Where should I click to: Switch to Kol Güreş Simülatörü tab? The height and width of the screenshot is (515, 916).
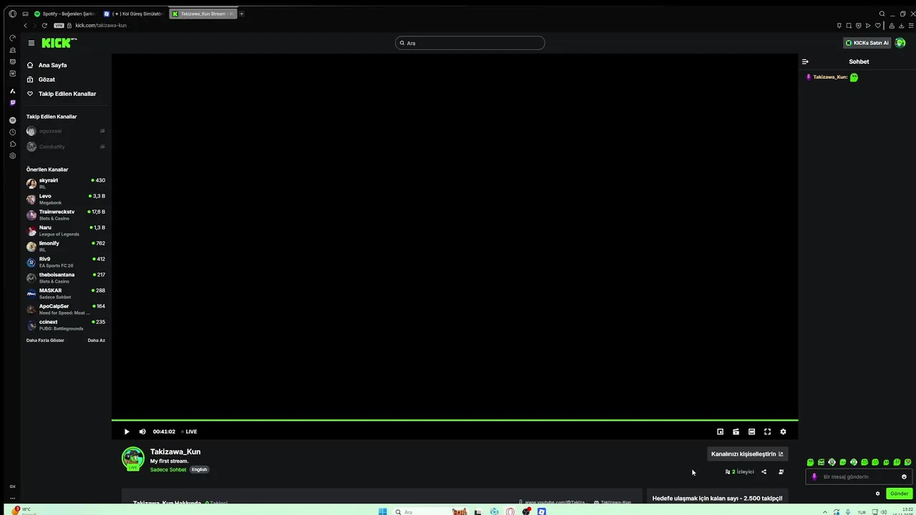pos(134,14)
